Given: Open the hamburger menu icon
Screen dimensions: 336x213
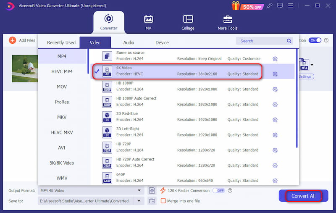Looking at the screenshot, I should 291,5.
